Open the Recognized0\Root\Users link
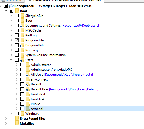The width and height of the screenshot is (144, 129). (80, 26)
